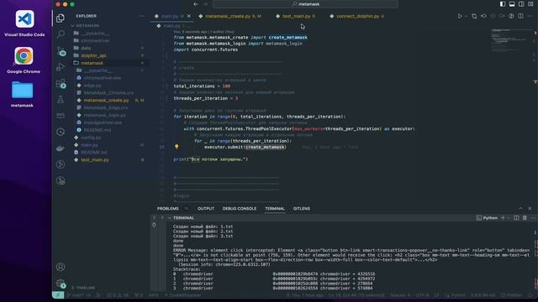Click the Split Editor icon in the editor toolbar

[x=521, y=16]
